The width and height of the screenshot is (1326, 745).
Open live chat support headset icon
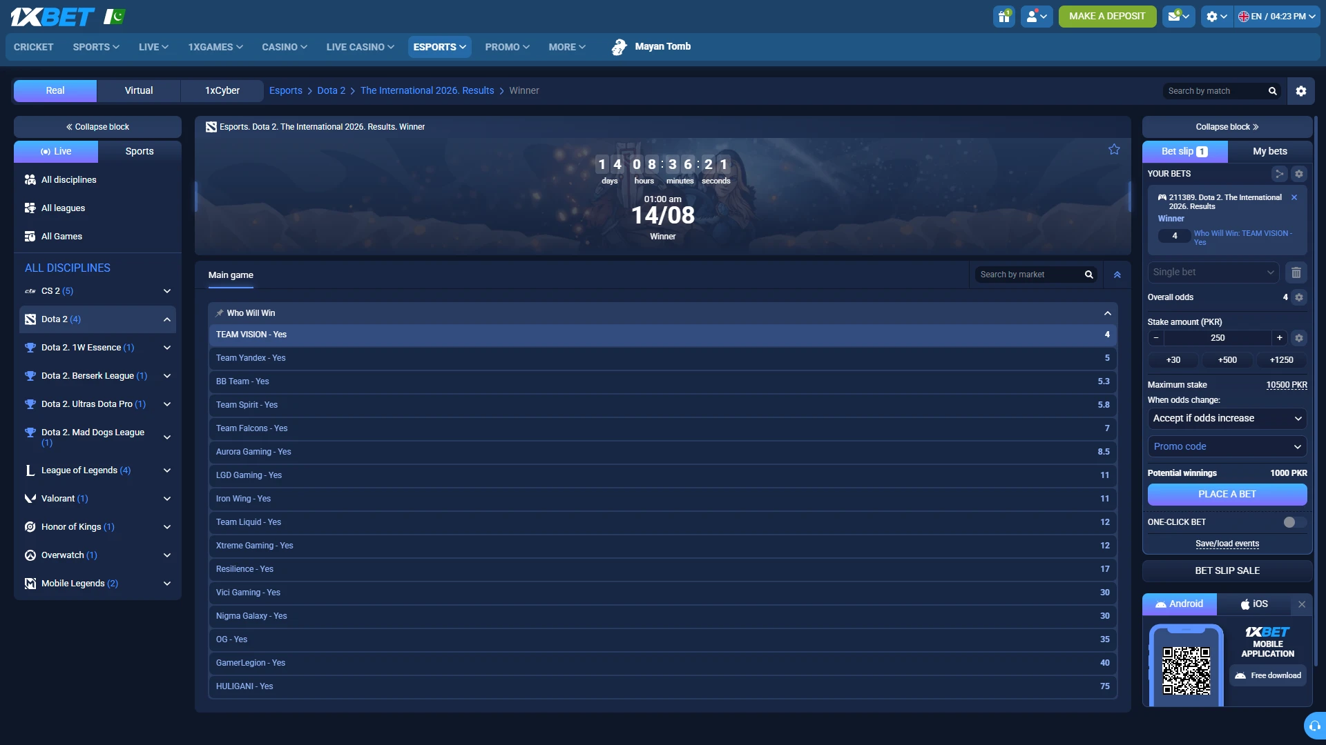(x=1315, y=726)
